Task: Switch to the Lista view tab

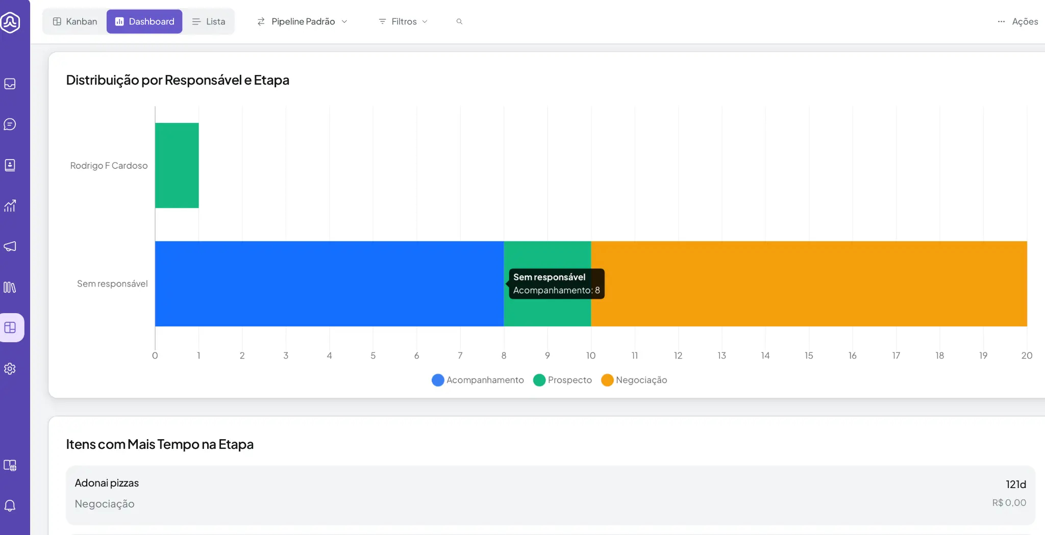Action: 209,21
